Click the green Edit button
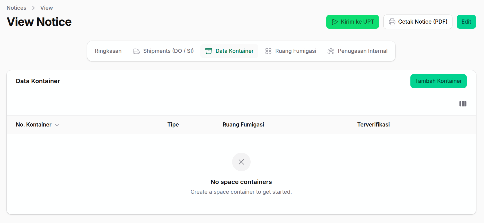Image resolution: width=484 pixels, height=223 pixels. pos(466,22)
